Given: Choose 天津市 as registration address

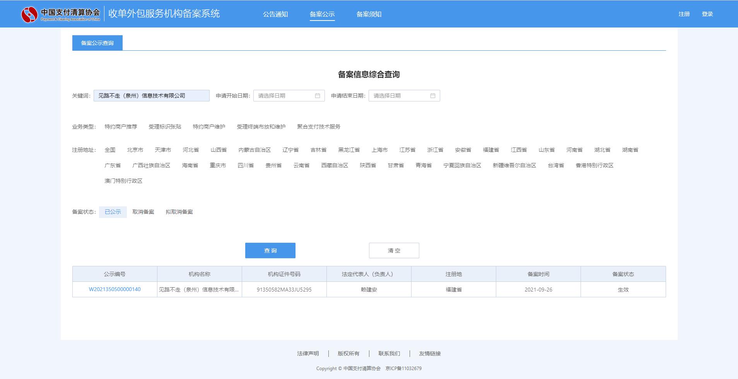Looking at the screenshot, I should (163, 150).
